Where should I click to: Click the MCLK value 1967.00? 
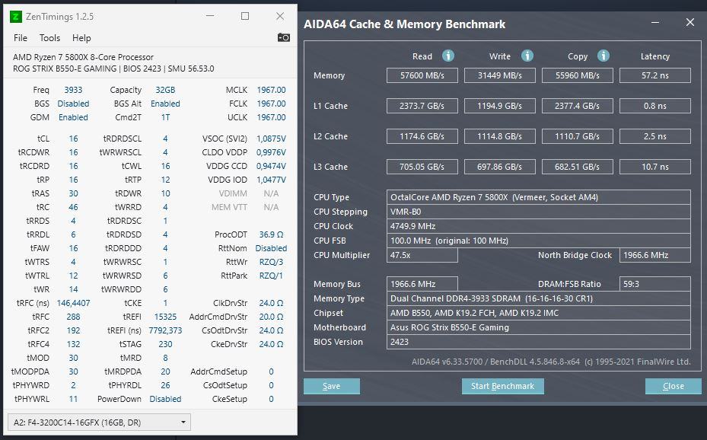click(x=271, y=90)
